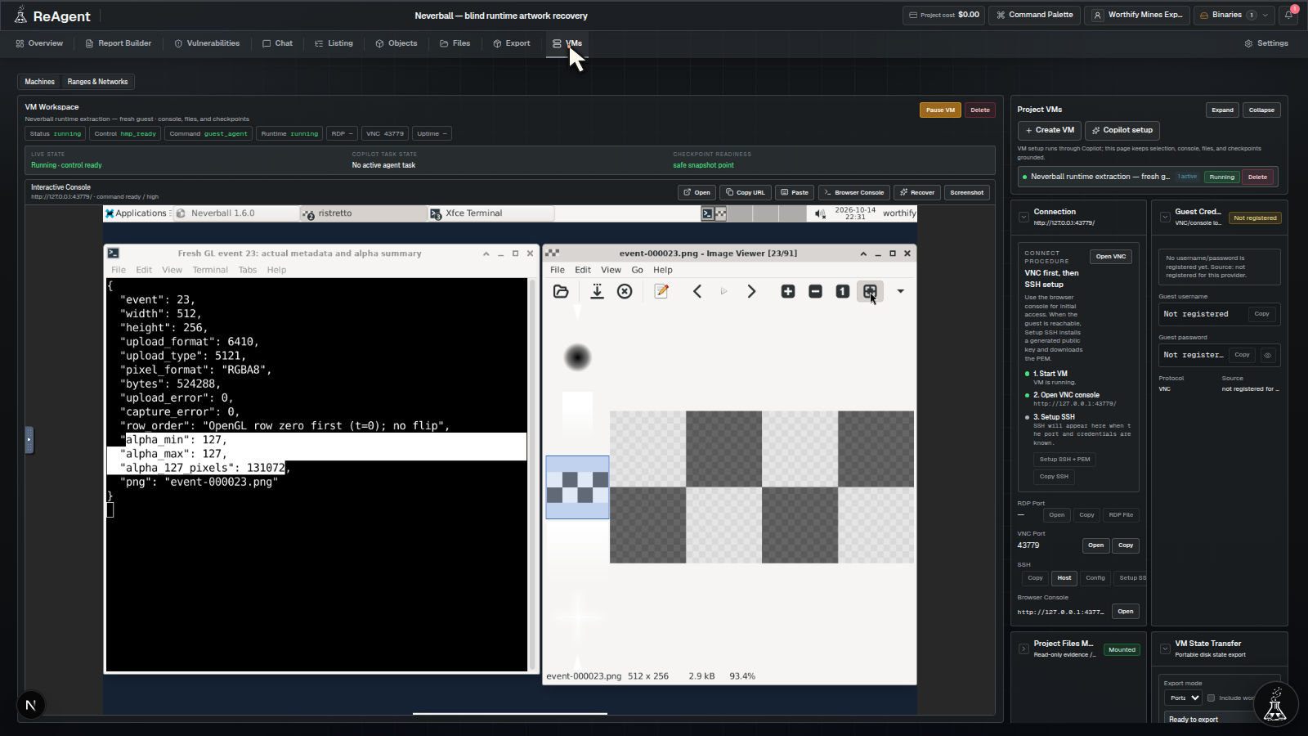Screen dimensions: 1308x736
Task: Select the Ranges & Networks tab
Action: [97, 82]
